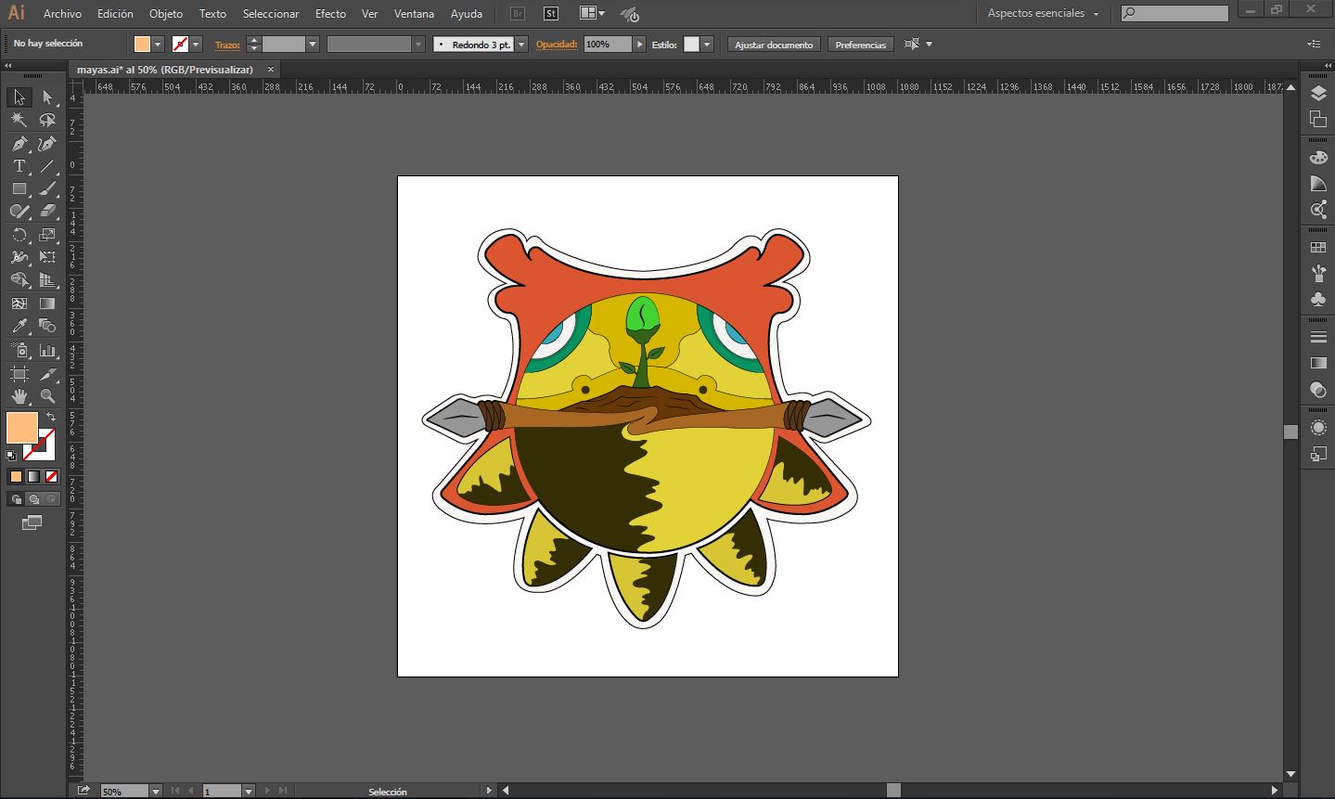Launch Adobe Bridge with Br button
This screenshot has width=1335, height=799.
coord(519,14)
